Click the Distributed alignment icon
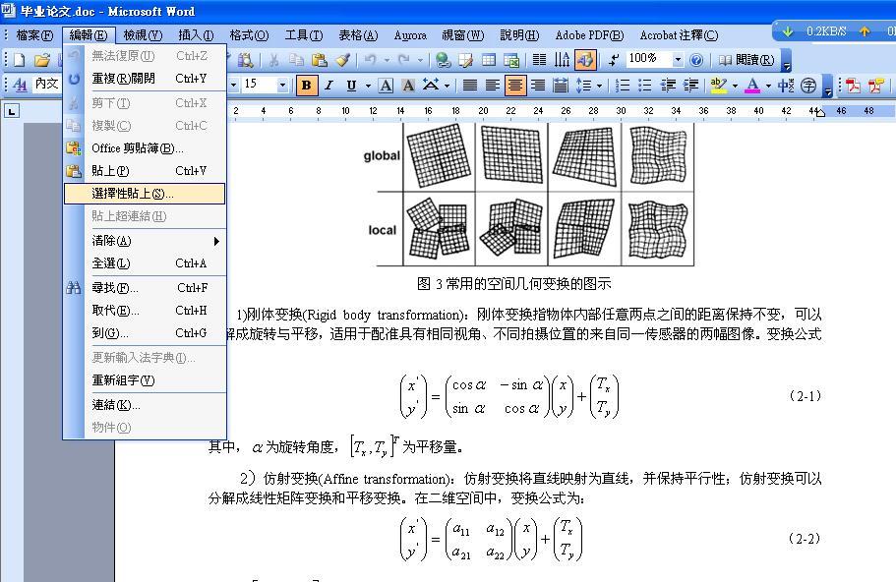This screenshot has width=896, height=582. (561, 86)
